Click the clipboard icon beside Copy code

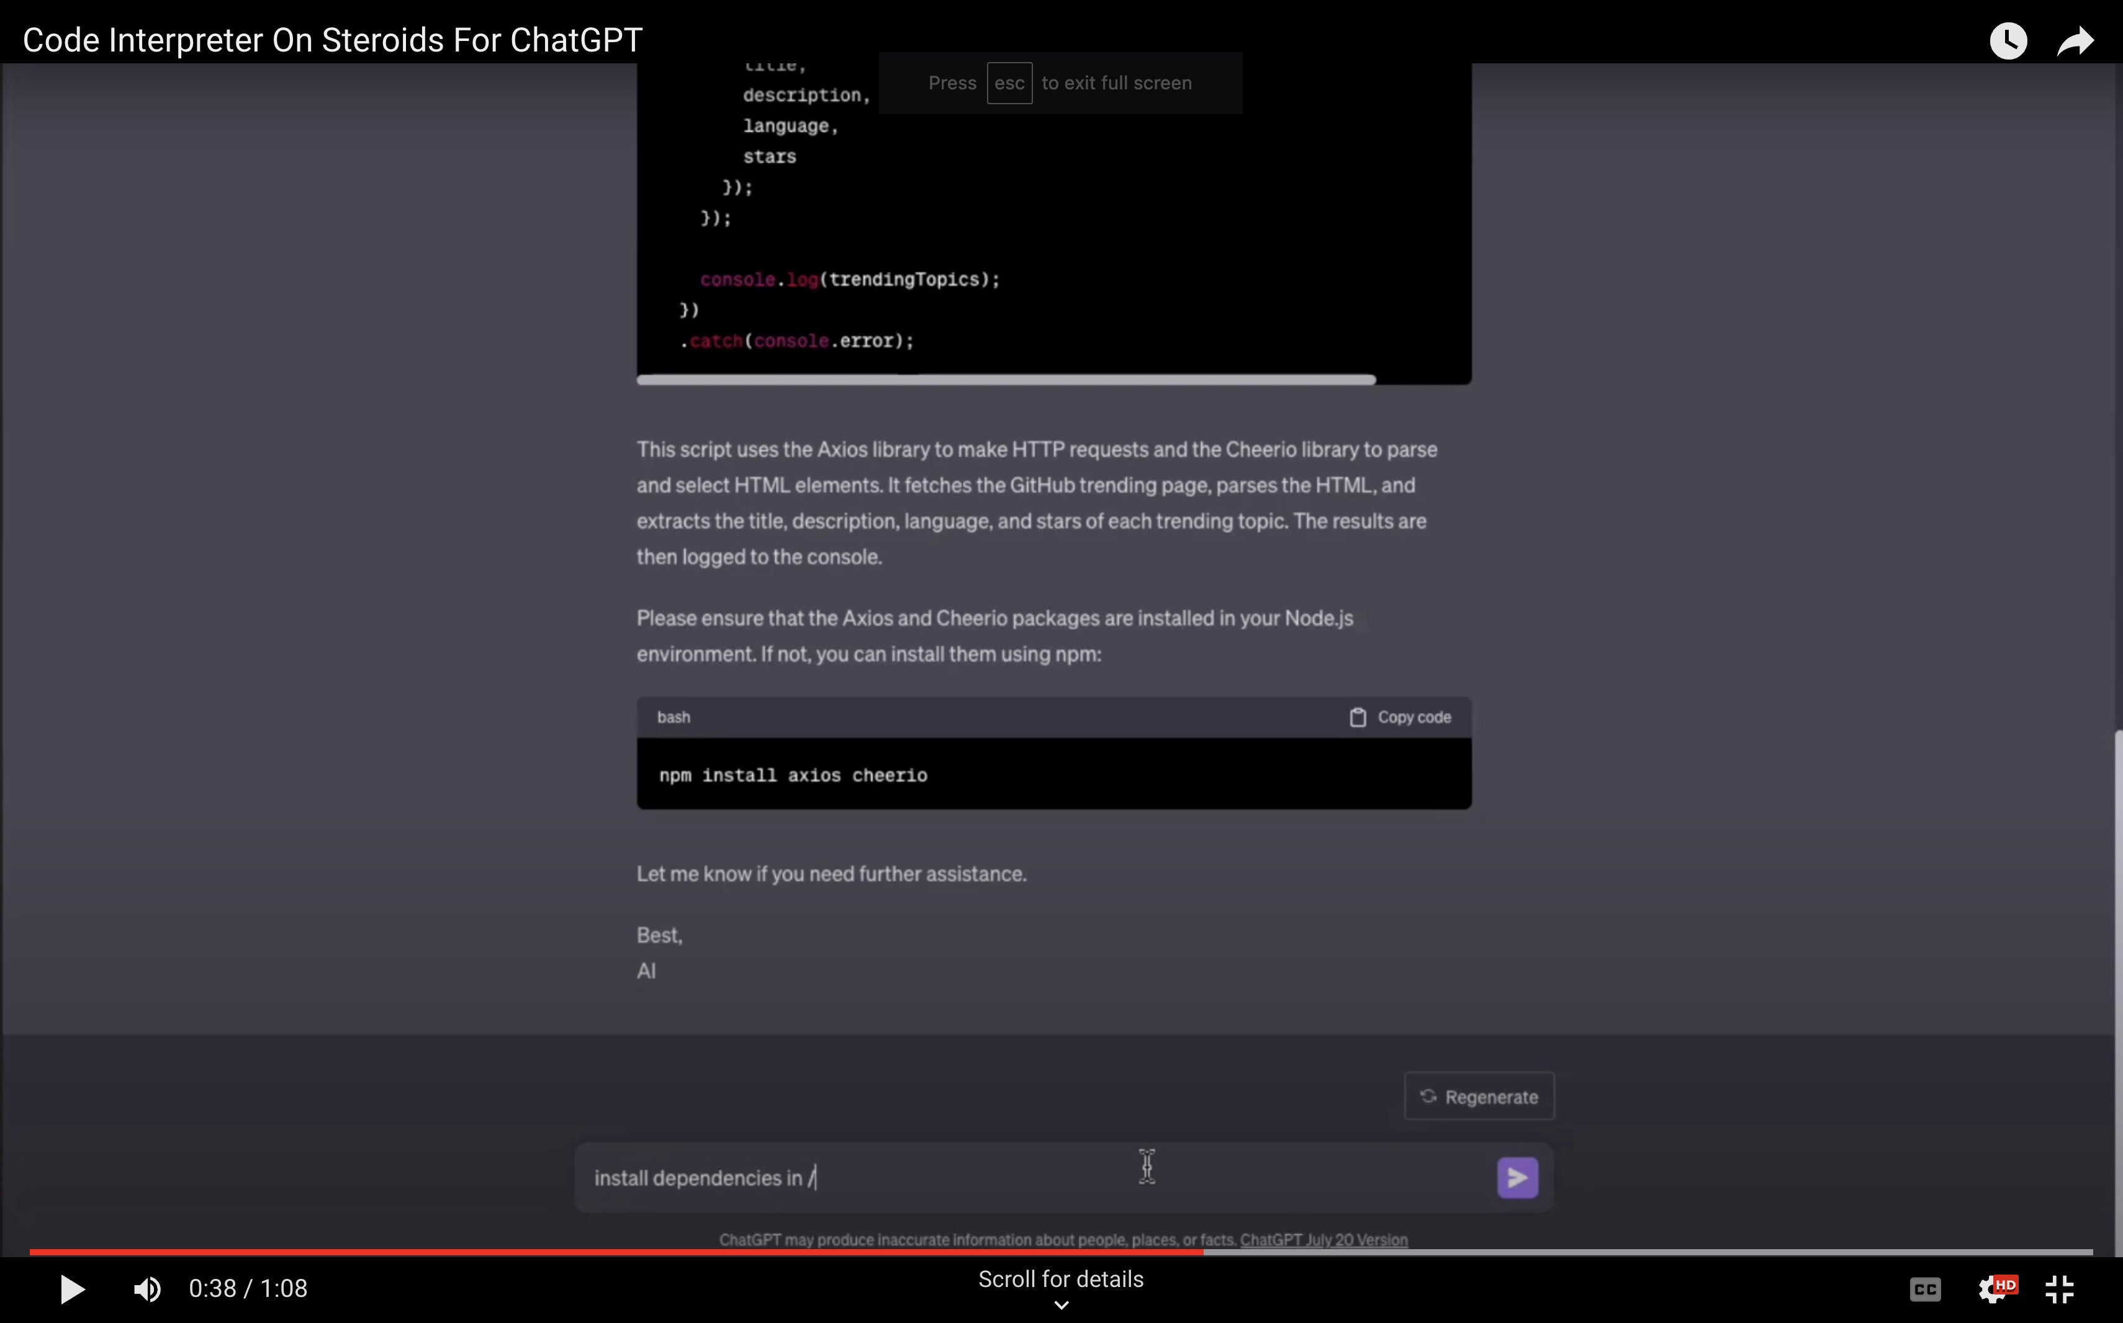click(1357, 717)
